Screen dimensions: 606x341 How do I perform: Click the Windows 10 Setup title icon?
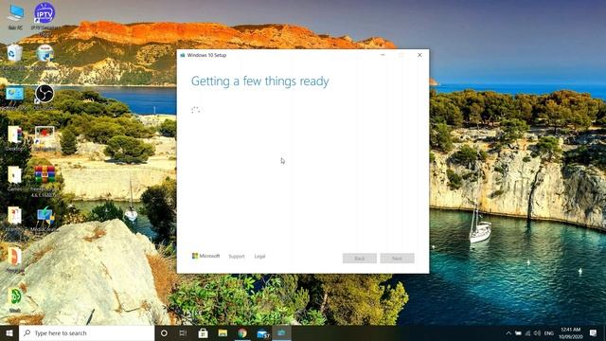(x=183, y=55)
